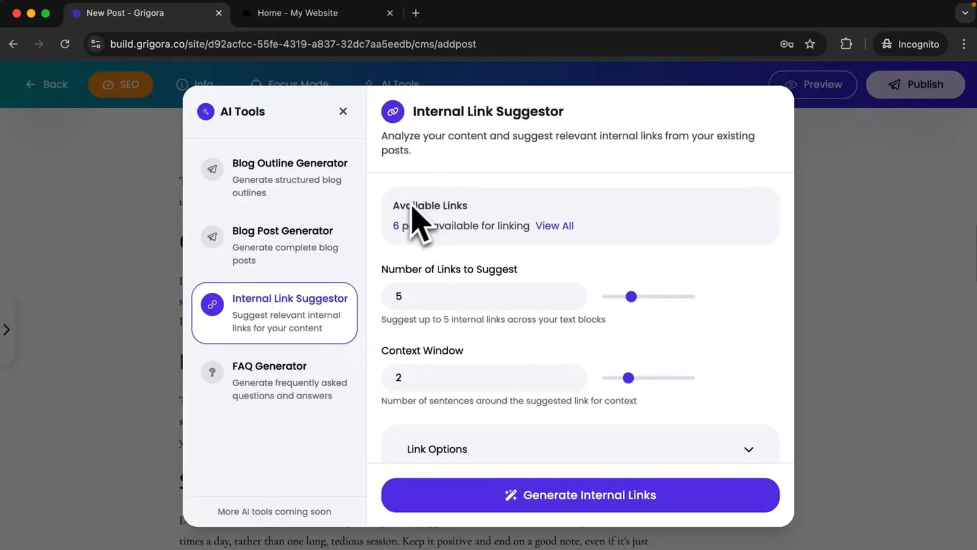This screenshot has width=977, height=550.
Task: Click the AI Tools sparkle icon in panel header
Action: pyautogui.click(x=206, y=111)
